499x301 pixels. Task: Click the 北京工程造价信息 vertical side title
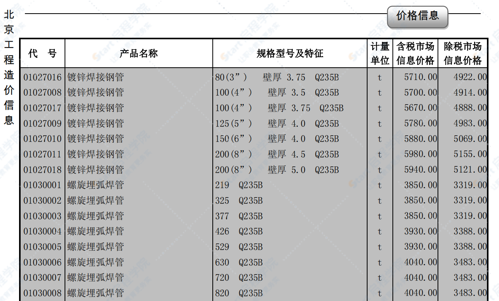coord(9,68)
